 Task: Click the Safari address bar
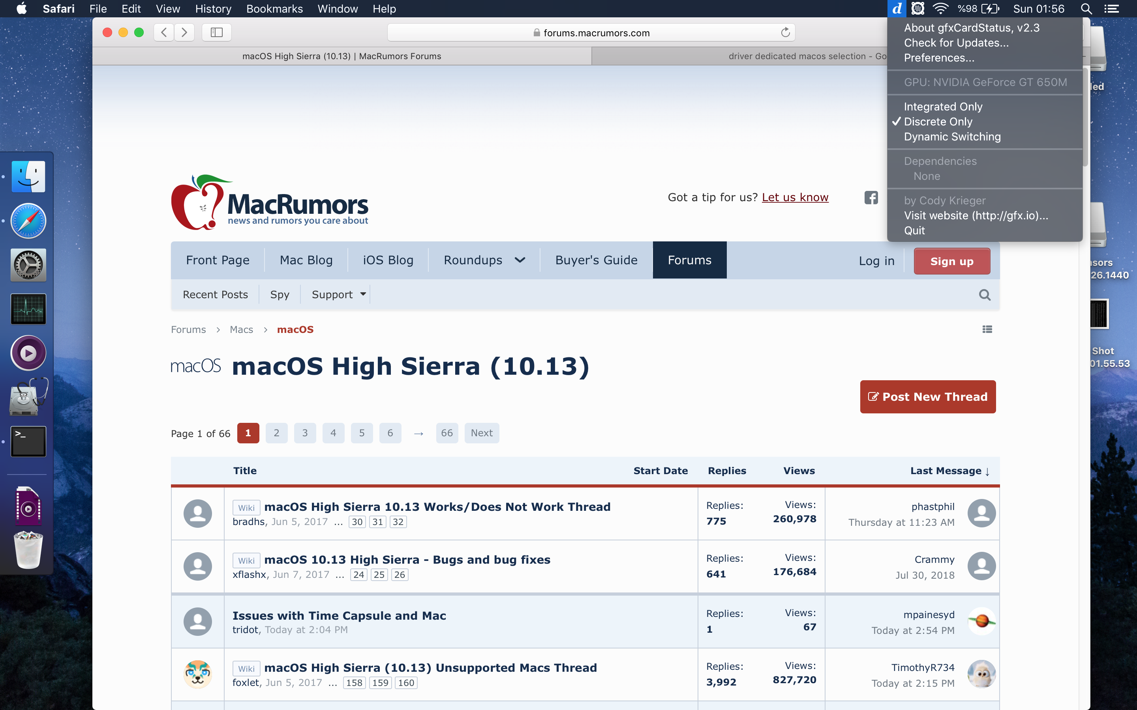point(591,32)
